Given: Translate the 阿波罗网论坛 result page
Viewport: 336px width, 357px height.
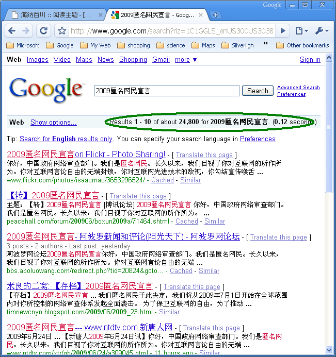Looking at the screenshot, I should pyautogui.click(x=279, y=237).
